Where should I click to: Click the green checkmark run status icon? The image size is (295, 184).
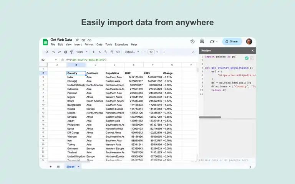pos(247,58)
